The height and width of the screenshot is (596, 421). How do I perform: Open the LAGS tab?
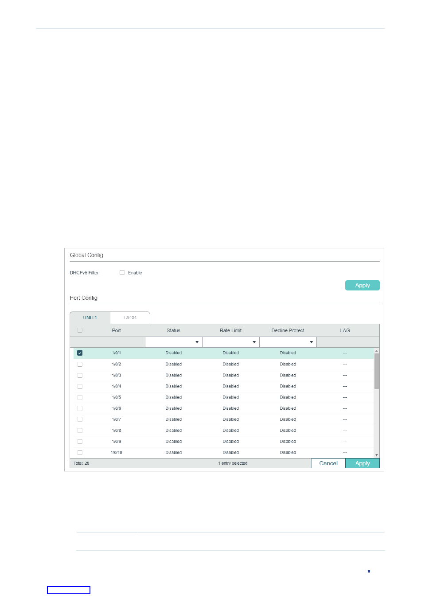pos(130,318)
